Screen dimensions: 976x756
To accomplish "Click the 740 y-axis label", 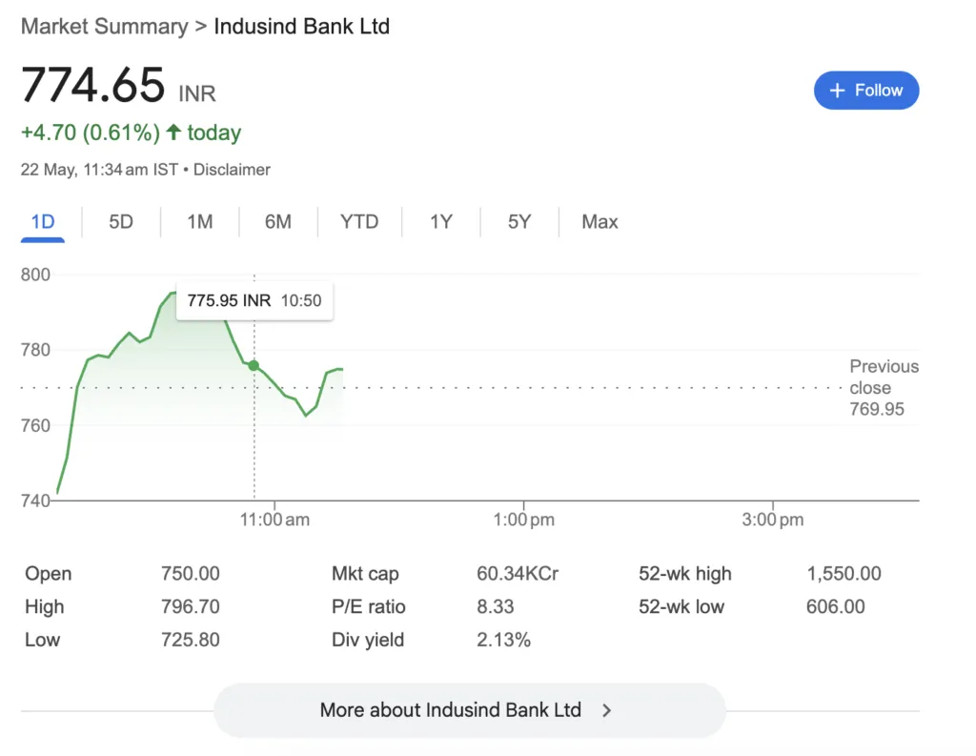I will pyautogui.click(x=35, y=501).
